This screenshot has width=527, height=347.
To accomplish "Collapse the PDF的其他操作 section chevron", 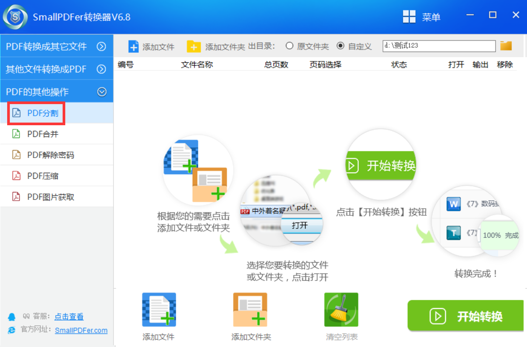I will (102, 92).
